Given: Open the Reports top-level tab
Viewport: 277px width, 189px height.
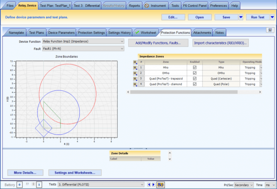Looking at the screenshot, I should tap(135, 6).
